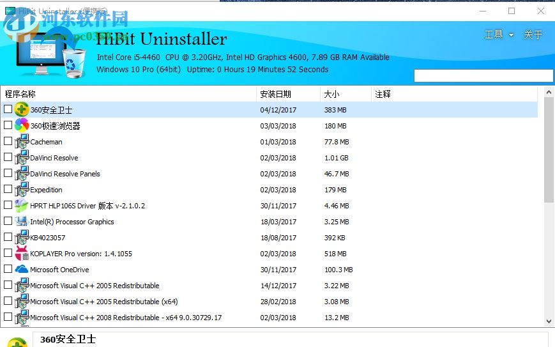Click the vertical scrollbar thumb

click(549, 150)
